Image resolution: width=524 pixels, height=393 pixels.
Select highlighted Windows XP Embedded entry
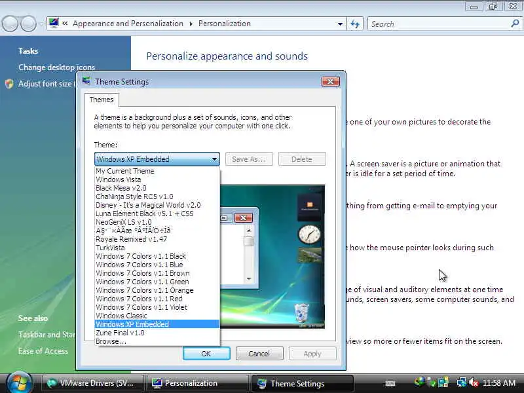(x=157, y=324)
